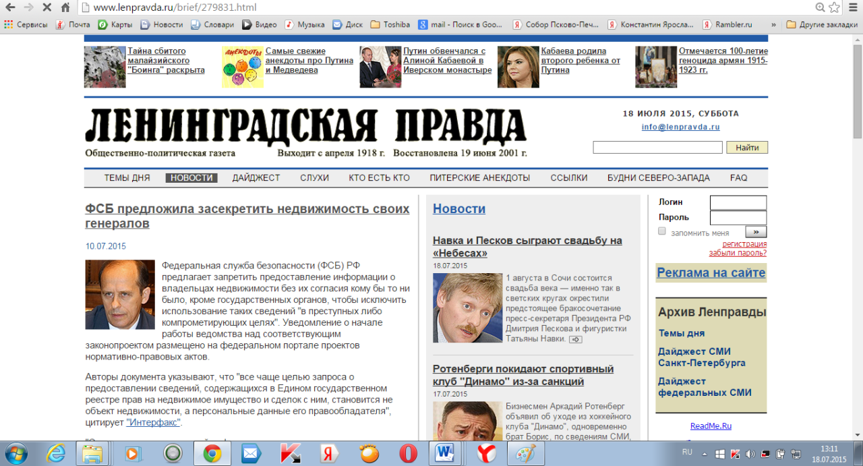This screenshot has width=863, height=466.
Task: Open the Тайна сбитого малайзийского Боинга teaser
Action: [x=166, y=60]
